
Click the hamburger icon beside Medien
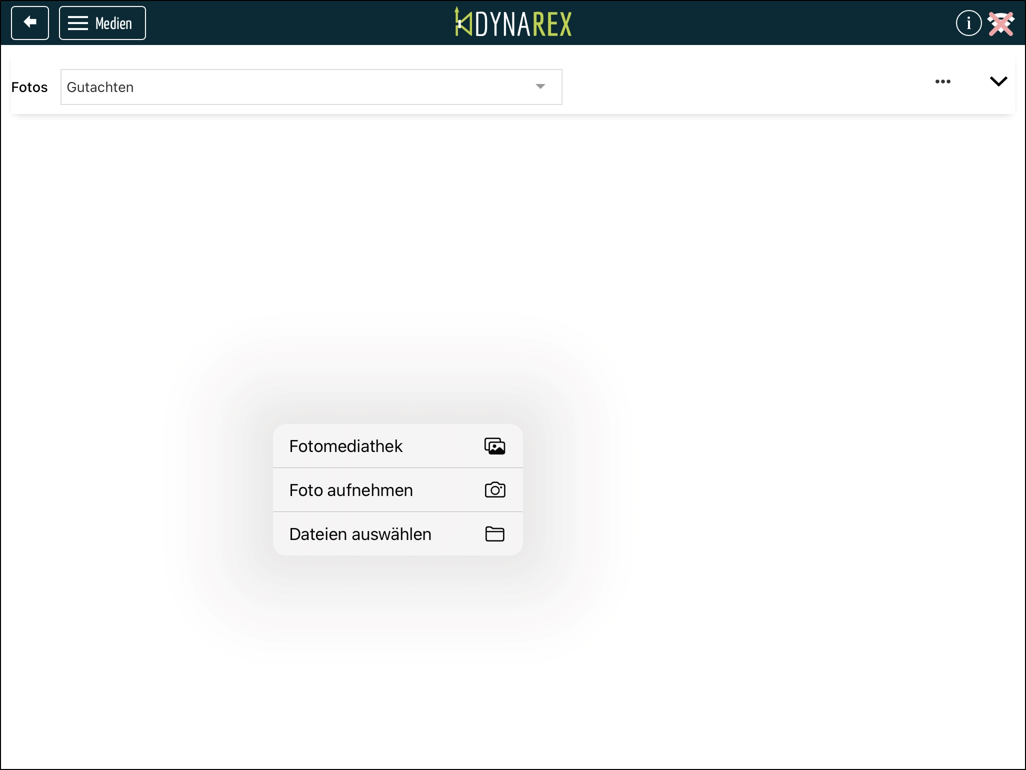[78, 23]
